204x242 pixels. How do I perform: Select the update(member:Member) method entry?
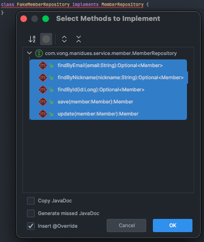point(108,114)
